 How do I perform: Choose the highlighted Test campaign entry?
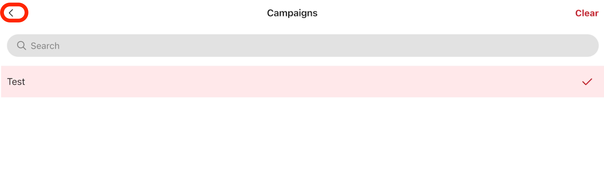(302, 81)
